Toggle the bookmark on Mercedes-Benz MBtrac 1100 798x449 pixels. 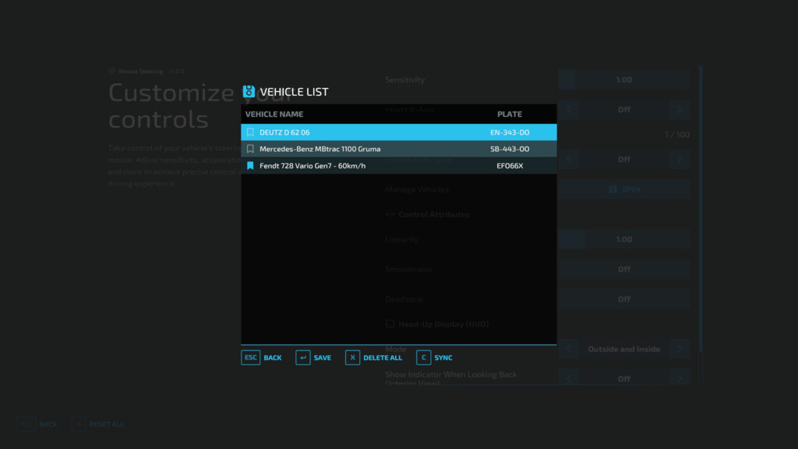click(250, 149)
